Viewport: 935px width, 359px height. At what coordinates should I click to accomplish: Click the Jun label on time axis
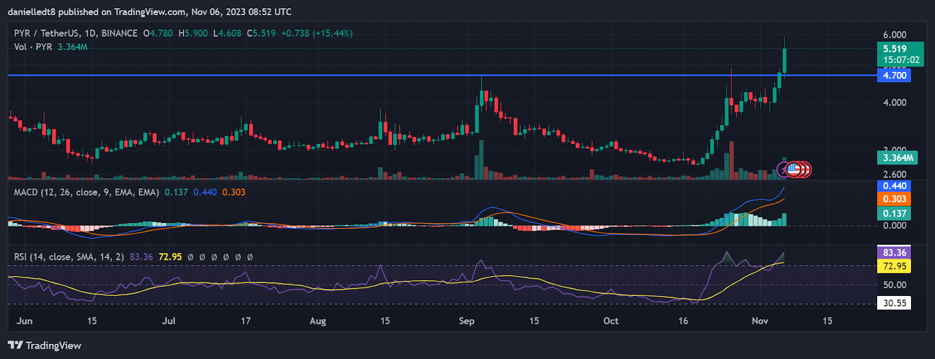click(25, 321)
